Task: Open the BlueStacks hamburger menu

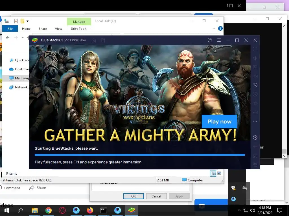Action: pos(219,40)
